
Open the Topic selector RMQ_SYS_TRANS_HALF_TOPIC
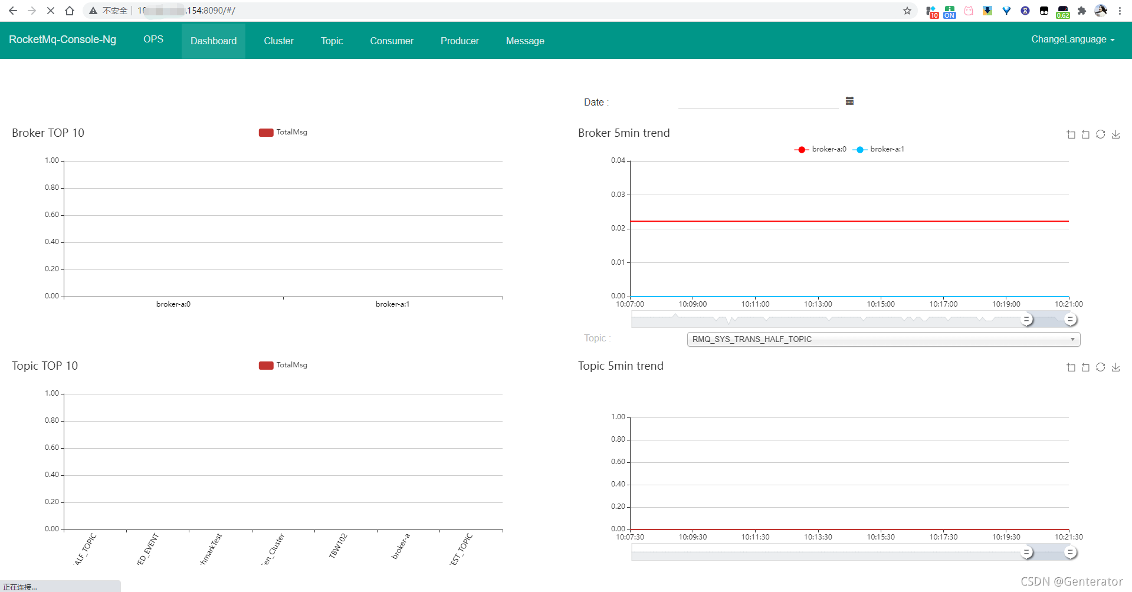[x=884, y=339]
